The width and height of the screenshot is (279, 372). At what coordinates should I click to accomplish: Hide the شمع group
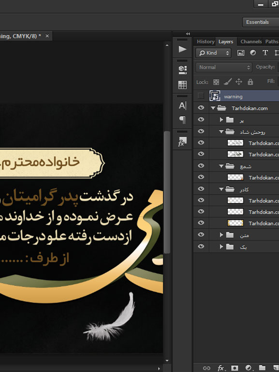click(201, 166)
